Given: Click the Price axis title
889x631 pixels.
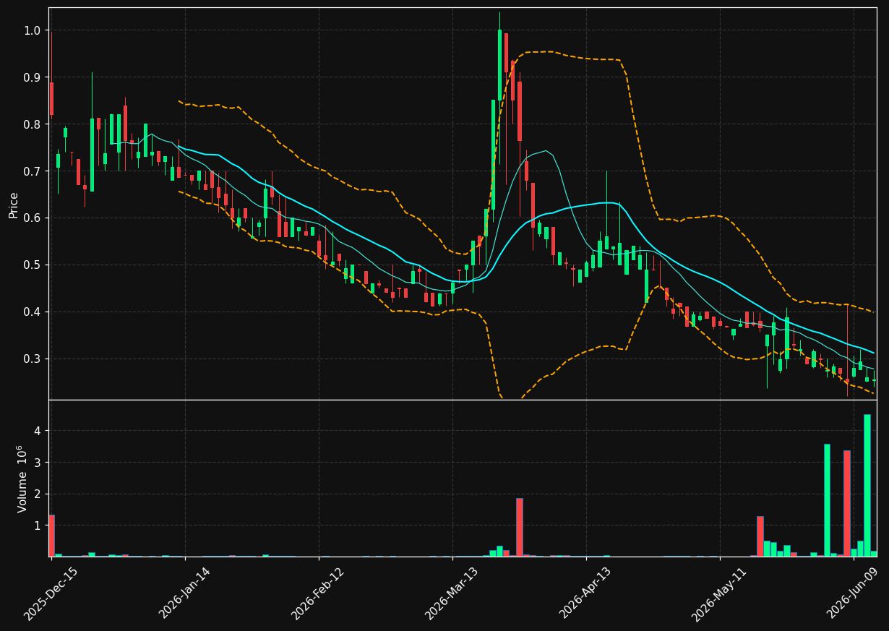Looking at the screenshot, I should 14,205.
